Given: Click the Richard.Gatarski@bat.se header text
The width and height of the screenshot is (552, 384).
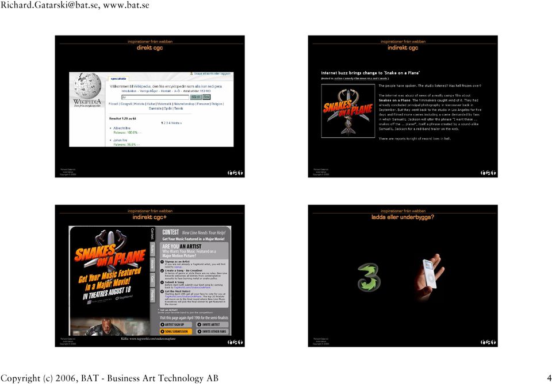Looking at the screenshot, I should 75,5.
